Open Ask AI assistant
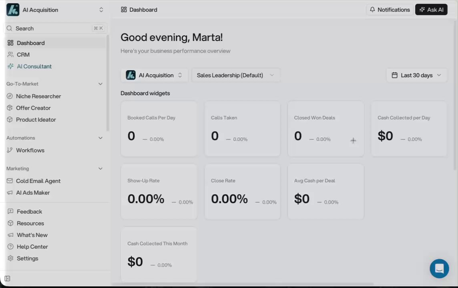This screenshot has height=288, width=458. 431,10
